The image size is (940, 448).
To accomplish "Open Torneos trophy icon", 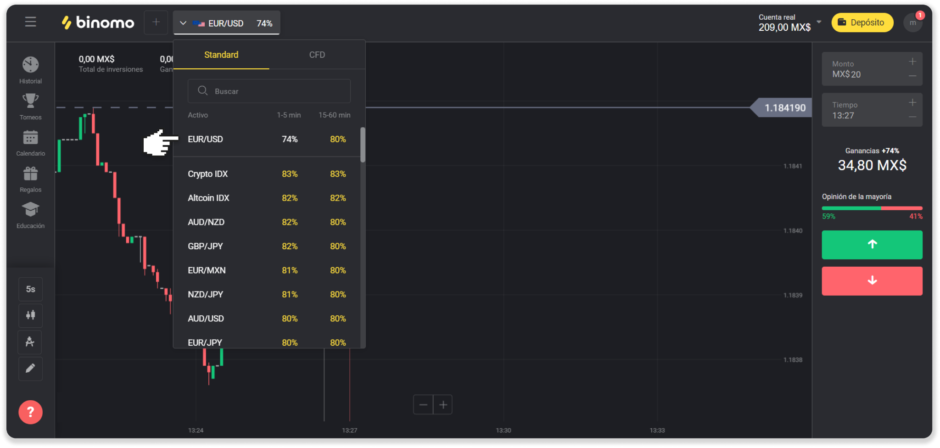I will pos(30,101).
